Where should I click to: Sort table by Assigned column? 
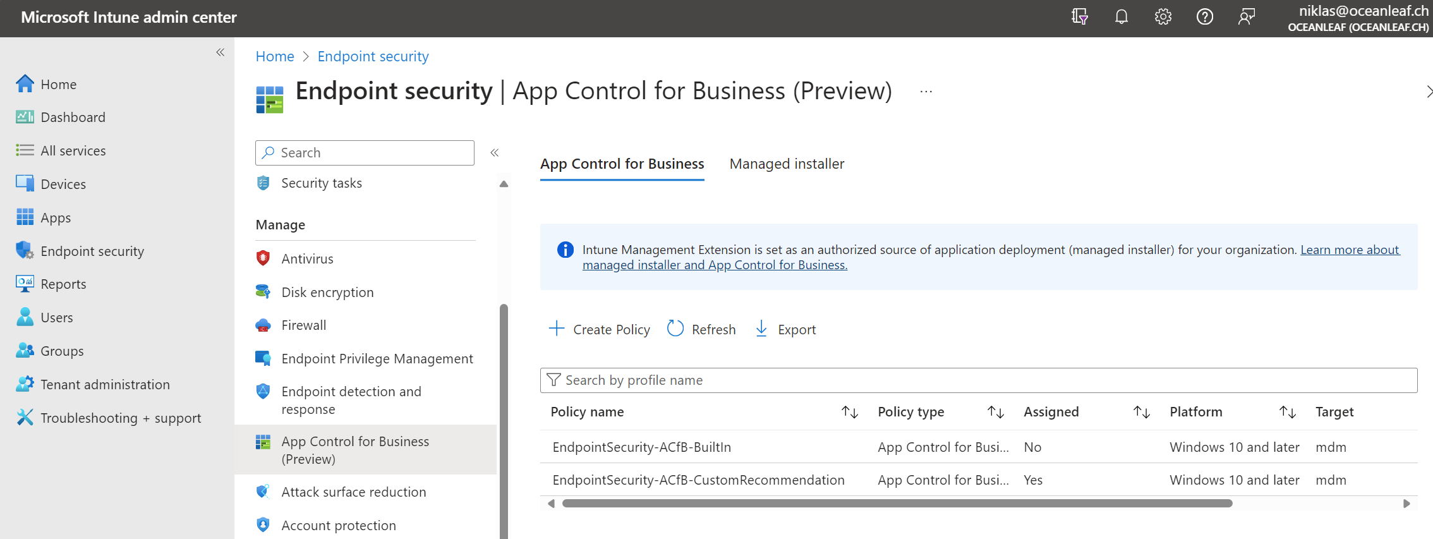click(1142, 412)
